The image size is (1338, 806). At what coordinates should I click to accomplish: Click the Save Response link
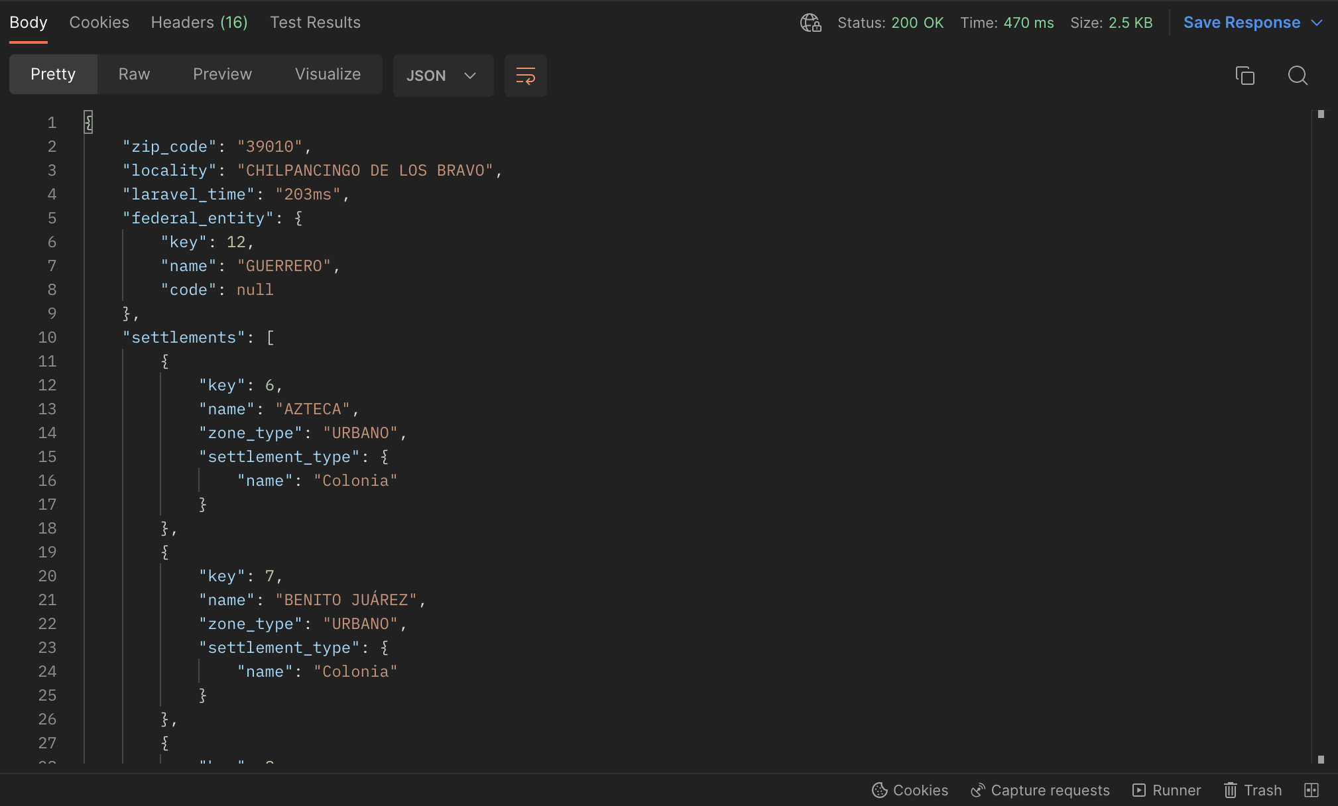click(x=1243, y=22)
